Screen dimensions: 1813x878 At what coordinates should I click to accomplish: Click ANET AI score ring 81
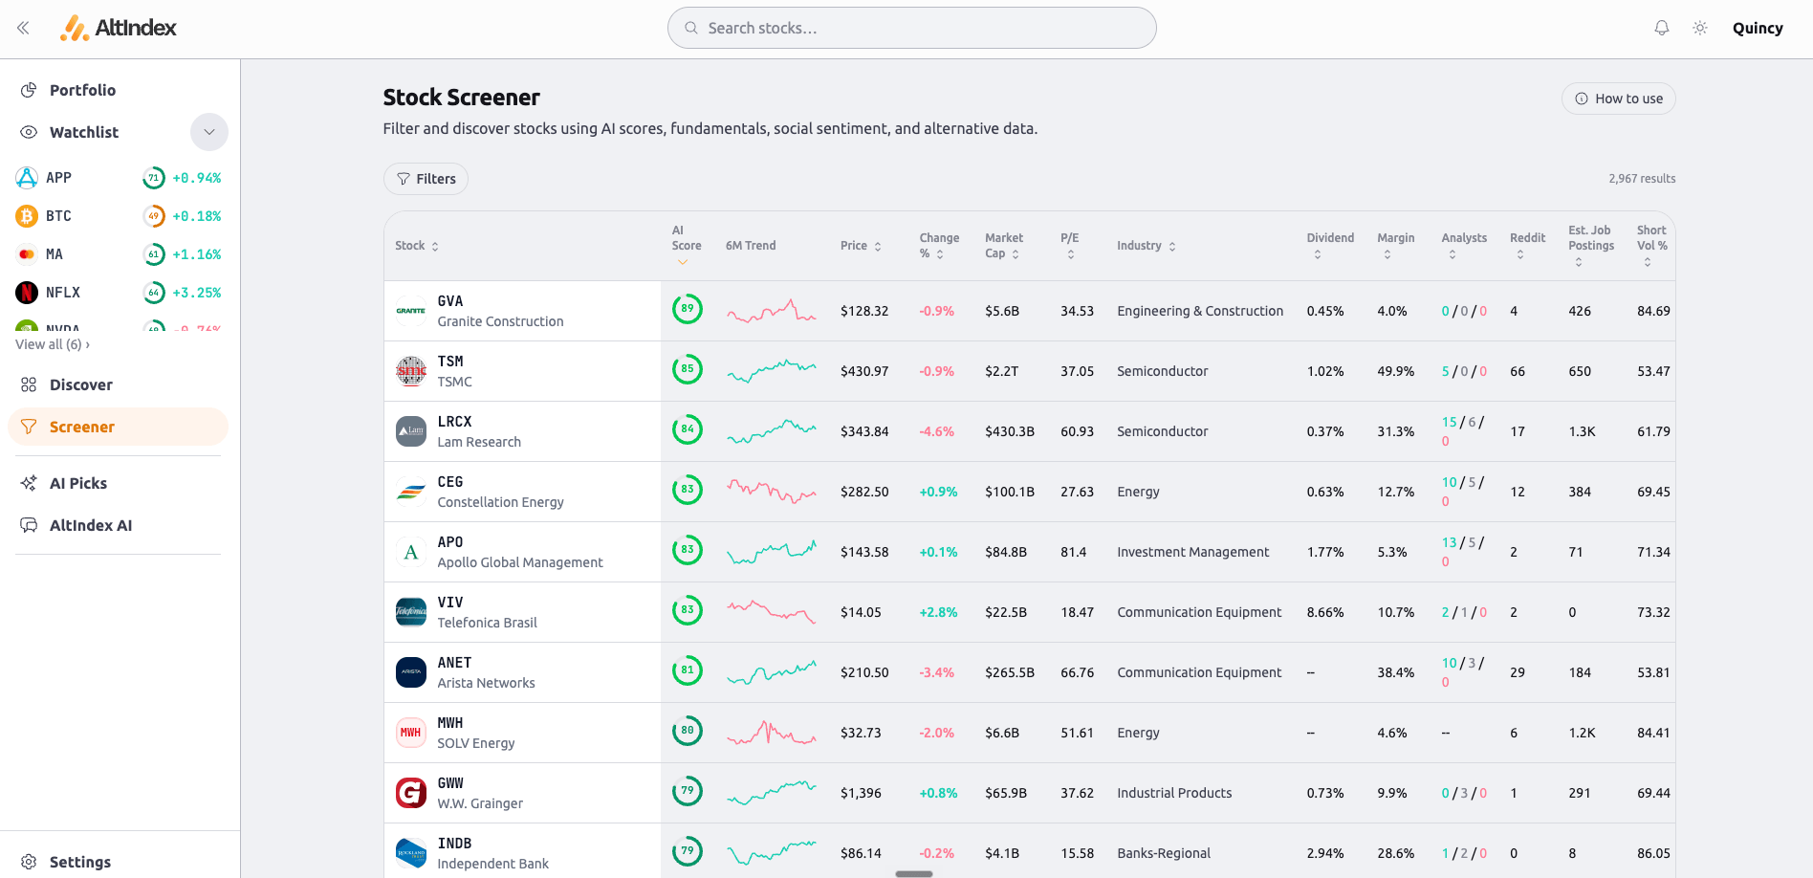[x=688, y=670]
